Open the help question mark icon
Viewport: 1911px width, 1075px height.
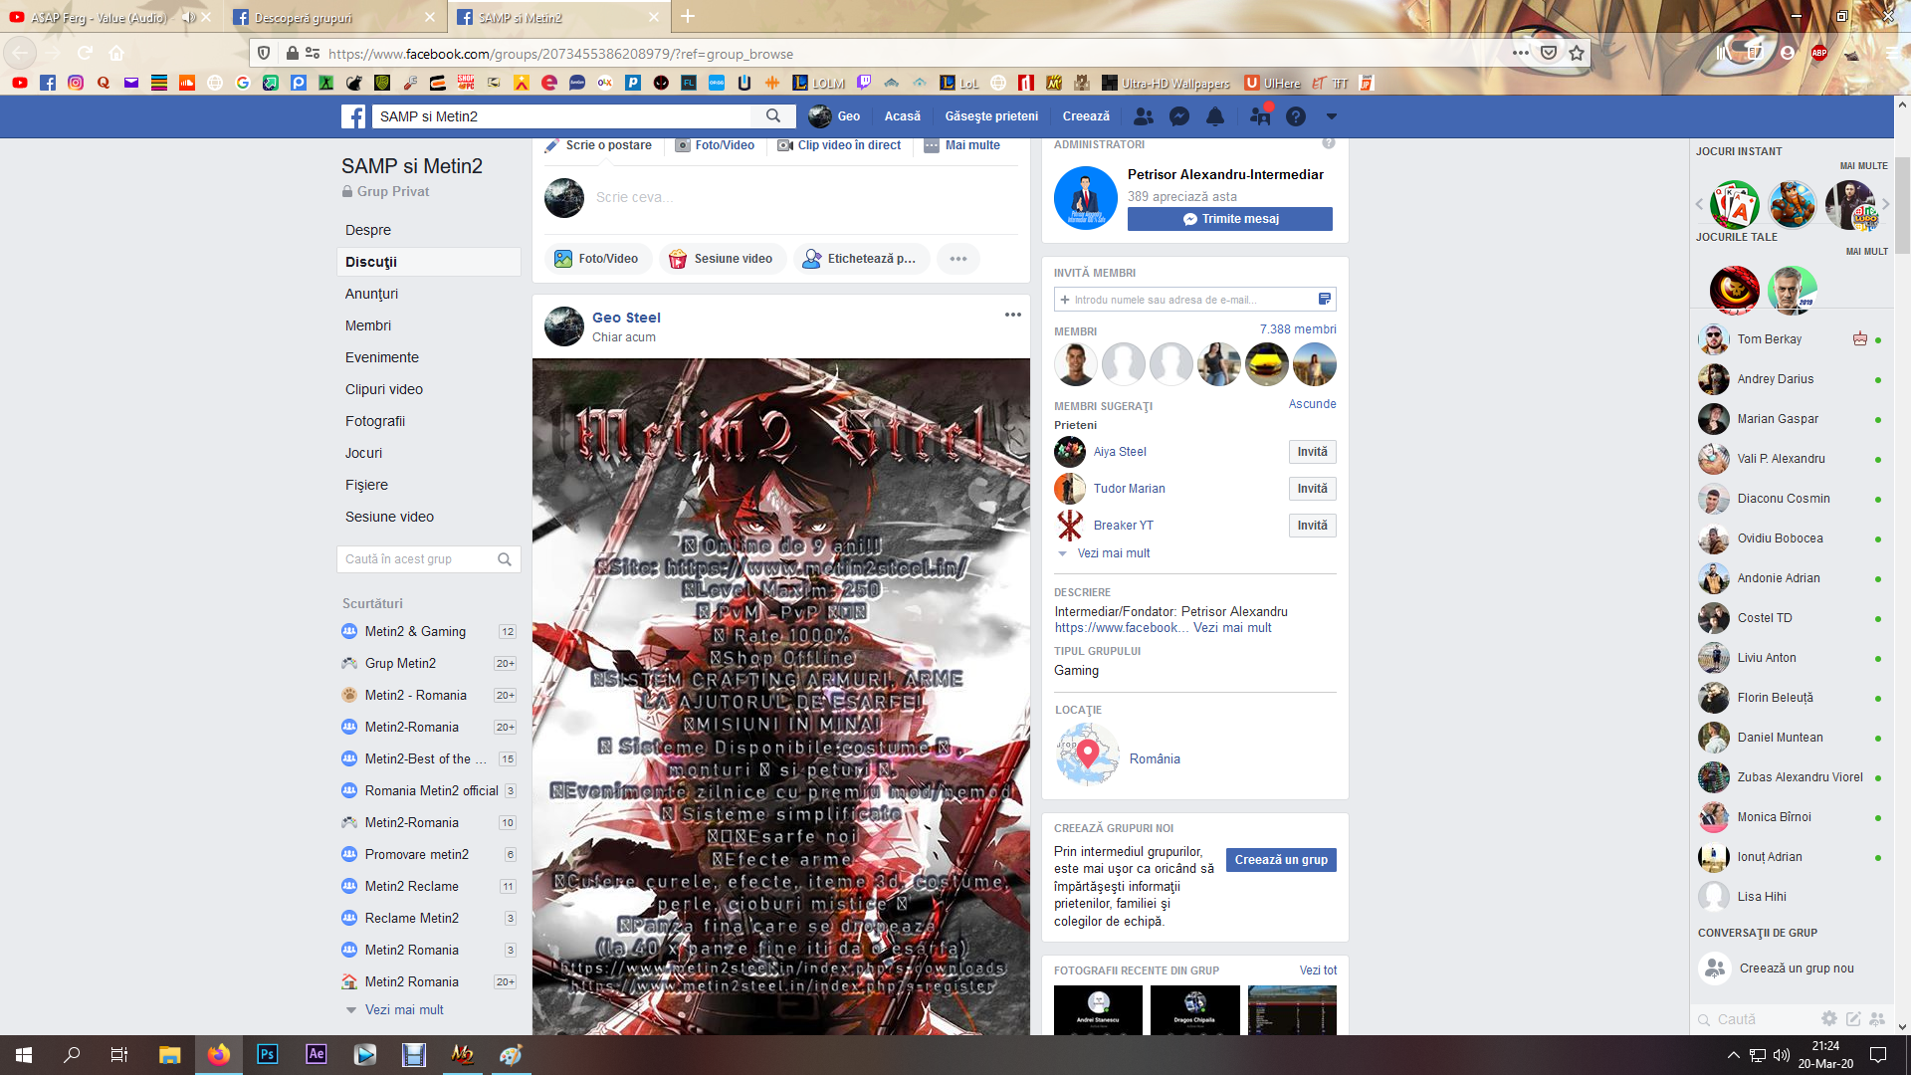point(1295,116)
